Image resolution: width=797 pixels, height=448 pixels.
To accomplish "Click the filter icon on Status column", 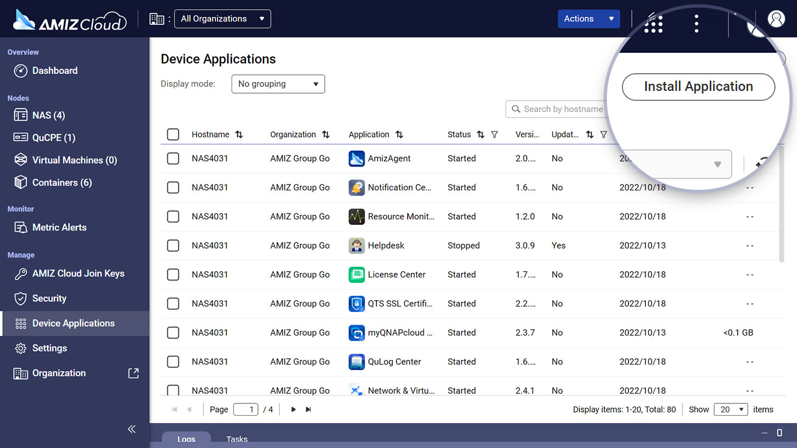I will click(494, 134).
